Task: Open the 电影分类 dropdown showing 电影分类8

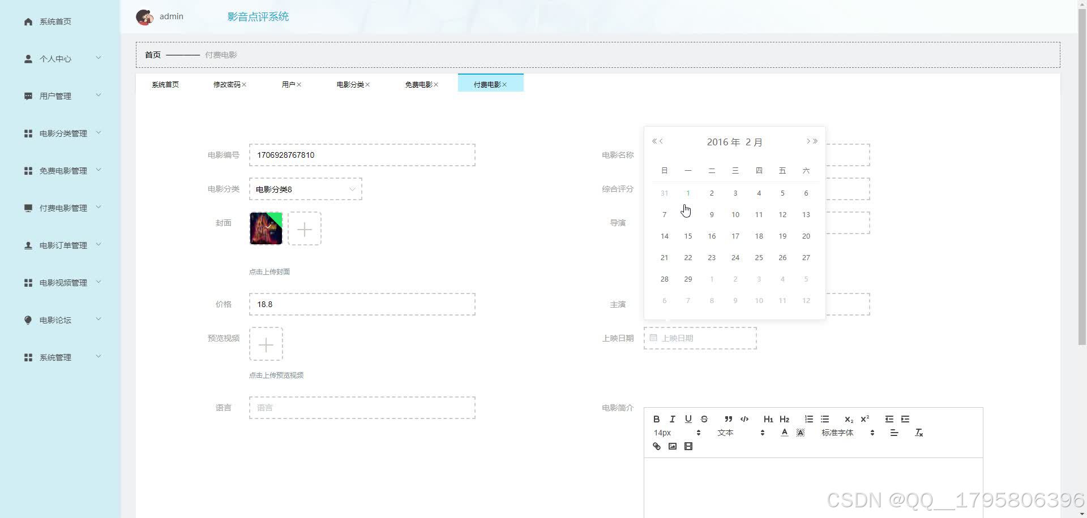Action: coord(305,189)
